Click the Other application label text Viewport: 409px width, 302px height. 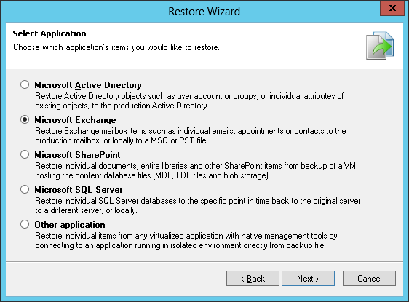coord(70,225)
